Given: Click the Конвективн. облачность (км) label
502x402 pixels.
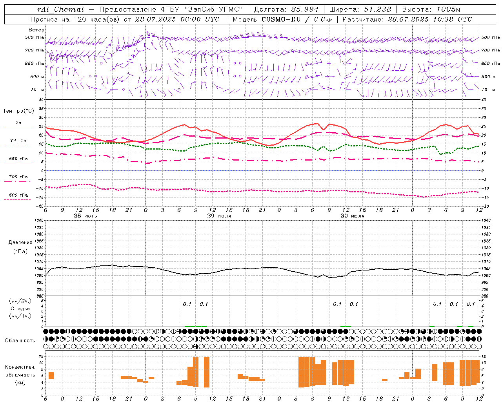Looking at the screenshot, I should [x=20, y=375].
